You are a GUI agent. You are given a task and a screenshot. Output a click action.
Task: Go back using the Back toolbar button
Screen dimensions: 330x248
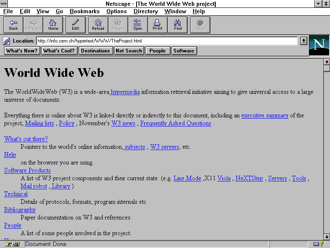(13, 25)
